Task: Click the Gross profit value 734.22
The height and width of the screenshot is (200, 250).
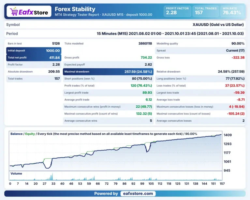Action: click(x=146, y=58)
